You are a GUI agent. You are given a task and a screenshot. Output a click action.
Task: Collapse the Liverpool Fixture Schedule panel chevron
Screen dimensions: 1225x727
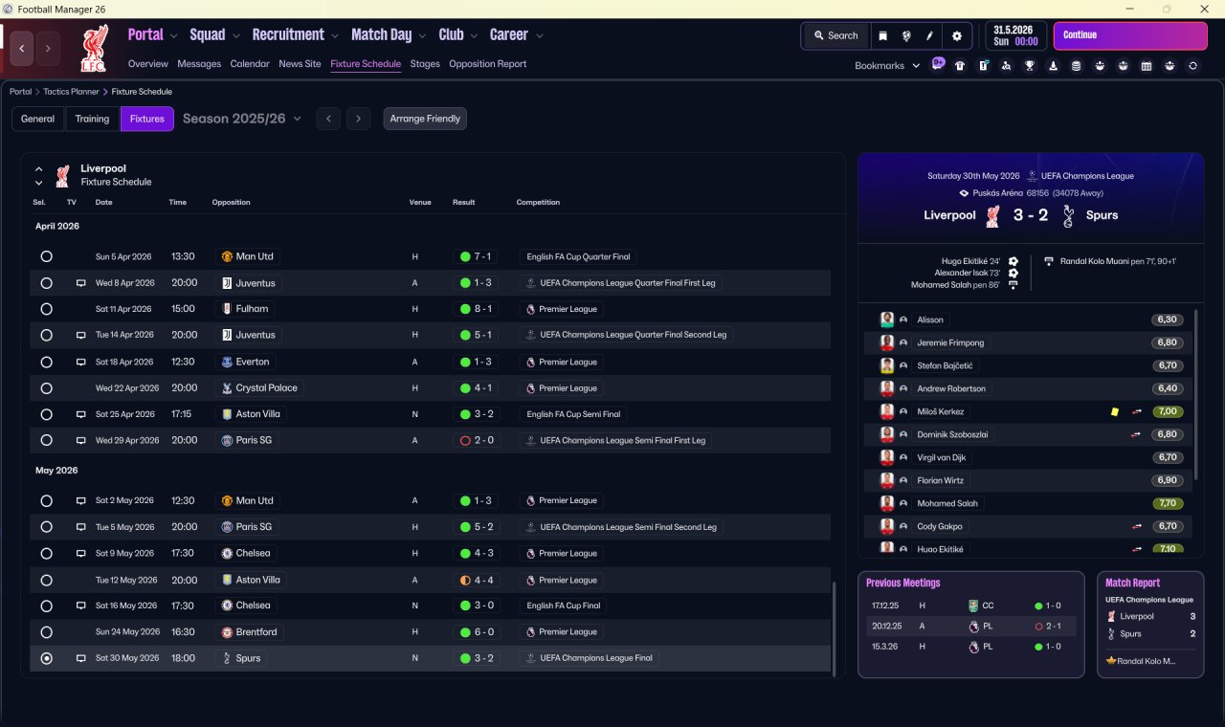pos(39,169)
